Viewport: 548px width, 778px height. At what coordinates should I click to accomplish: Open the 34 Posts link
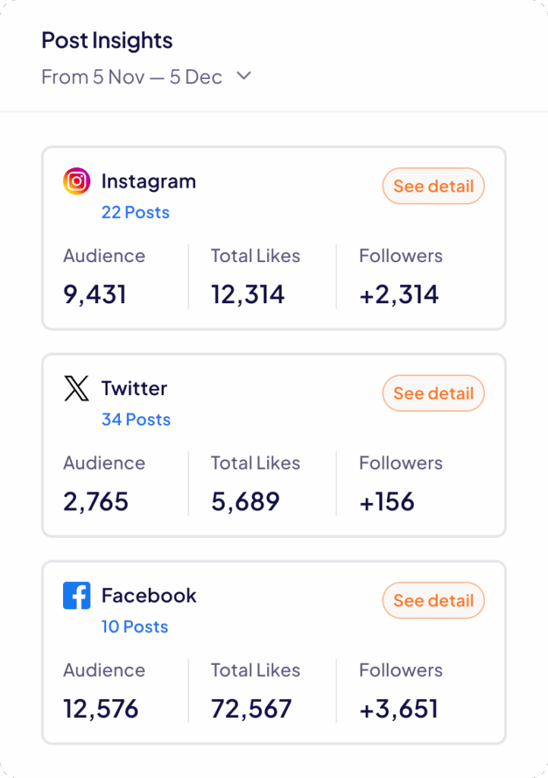point(136,419)
